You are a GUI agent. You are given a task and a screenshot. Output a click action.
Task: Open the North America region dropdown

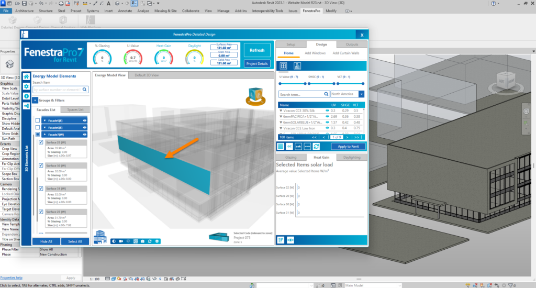[x=361, y=94]
